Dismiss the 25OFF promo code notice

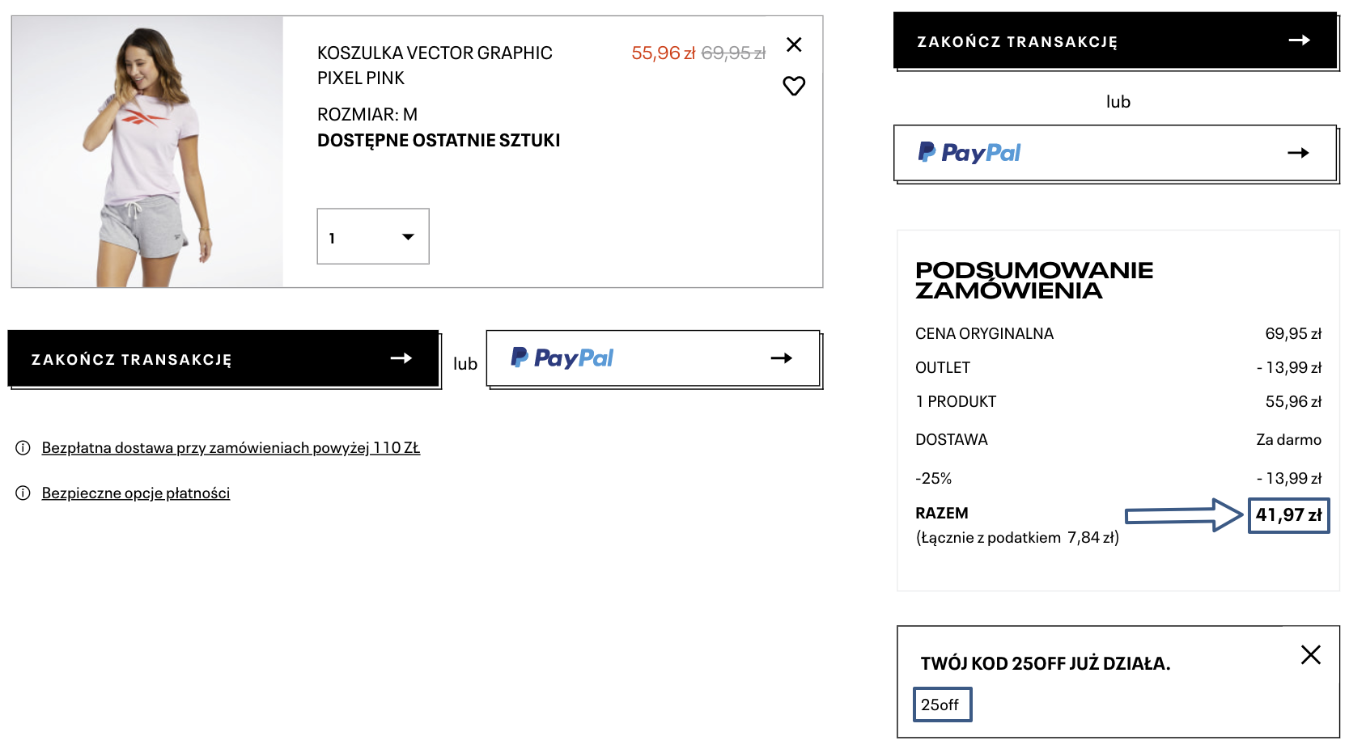[1310, 654]
